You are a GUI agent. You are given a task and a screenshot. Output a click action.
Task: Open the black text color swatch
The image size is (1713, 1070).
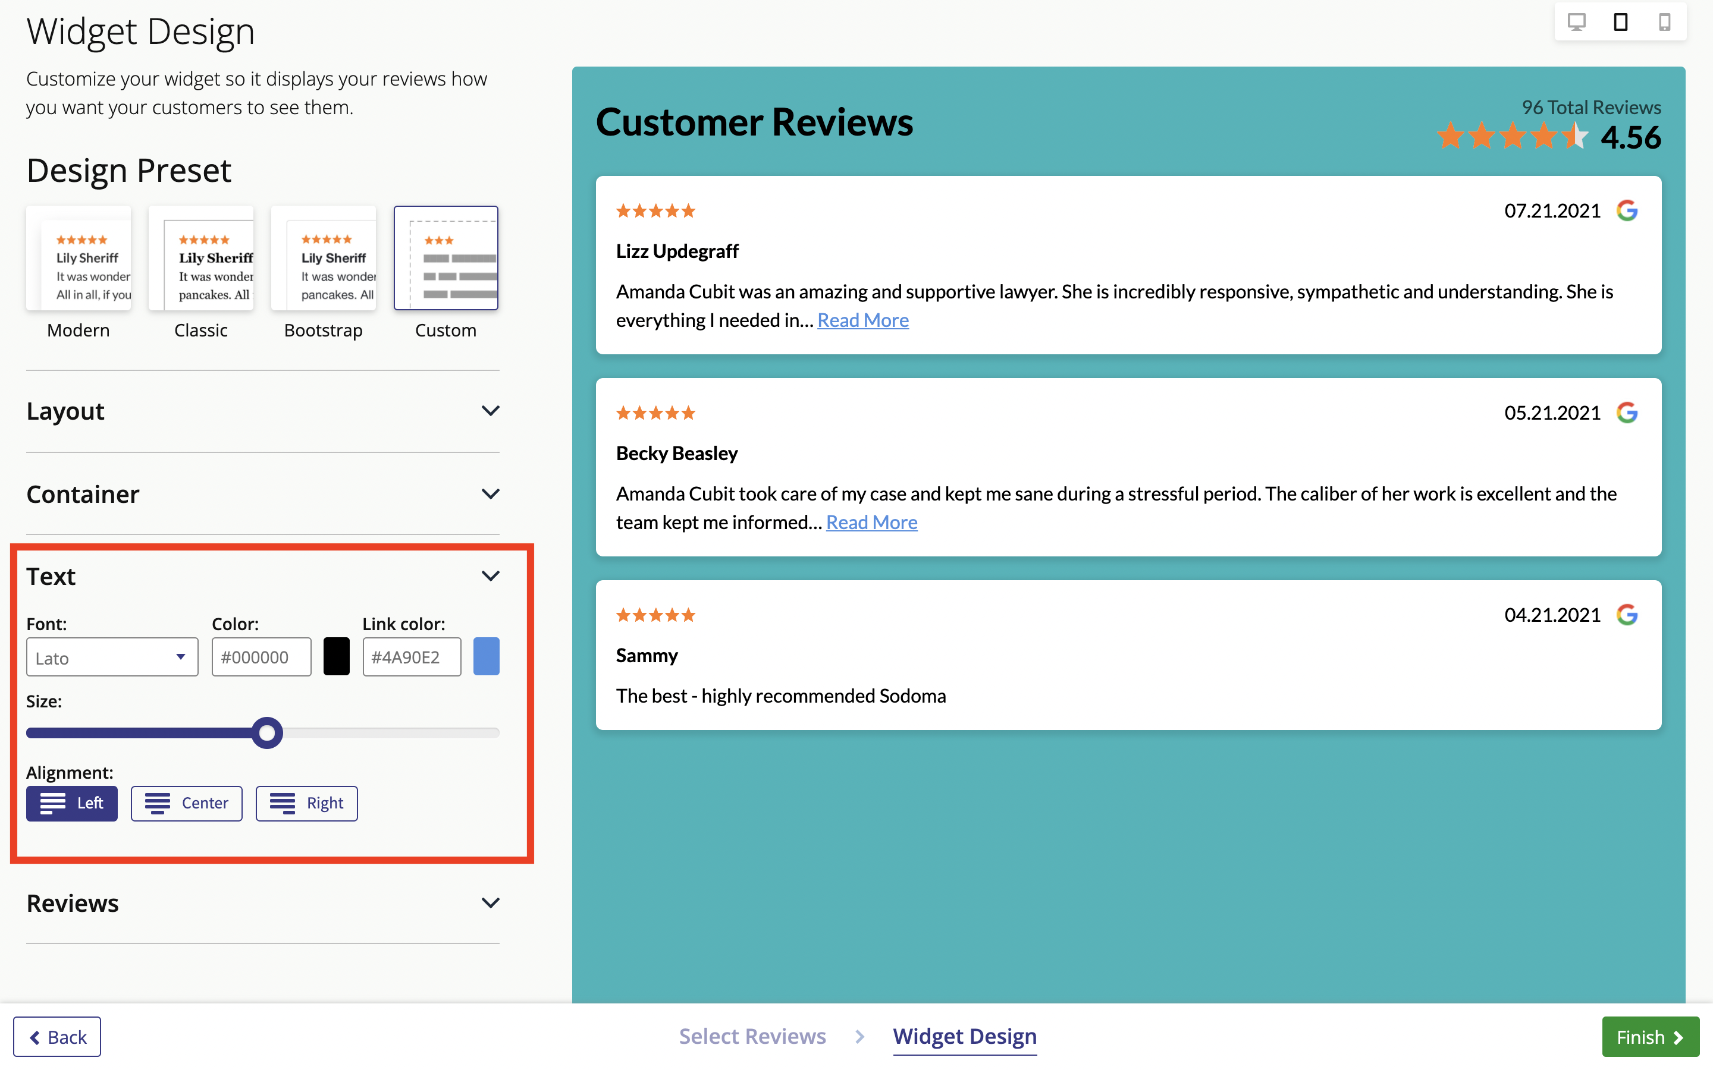click(336, 657)
